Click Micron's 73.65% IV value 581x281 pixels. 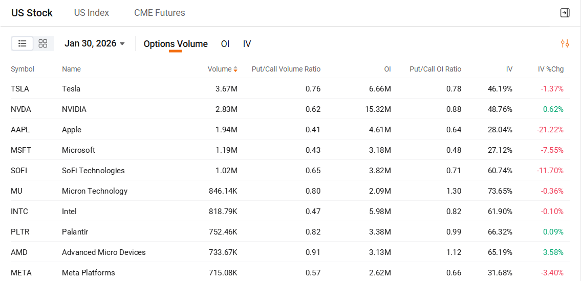pos(500,191)
